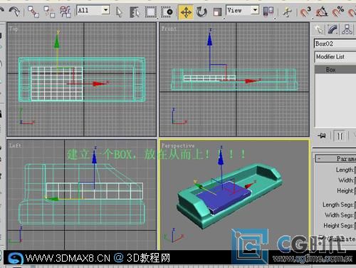Toggle the 3D Snaps magnet button
Screen dimensions: 356x268
click(305, 12)
